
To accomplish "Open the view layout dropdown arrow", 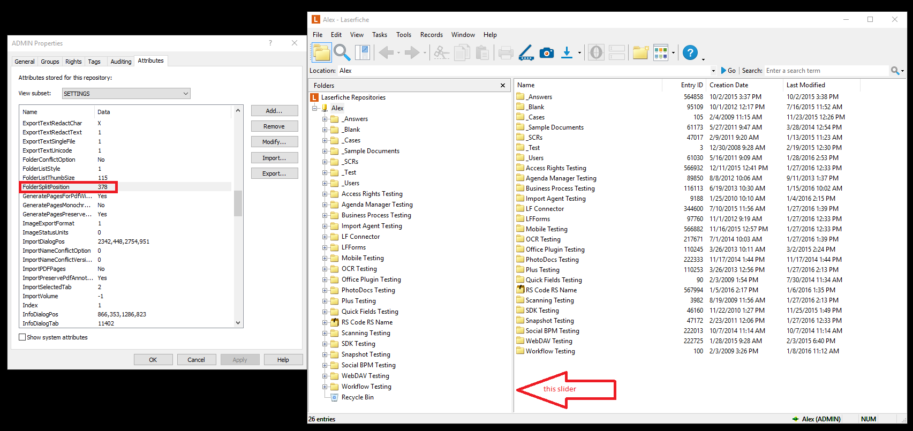I will pyautogui.click(x=673, y=53).
